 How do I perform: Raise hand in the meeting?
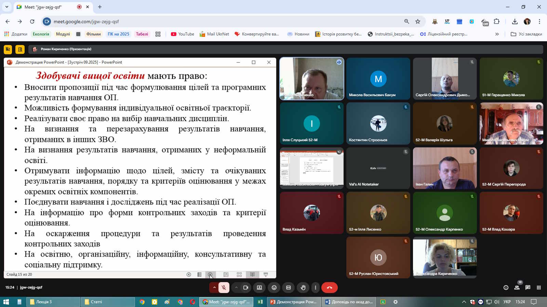click(303, 288)
